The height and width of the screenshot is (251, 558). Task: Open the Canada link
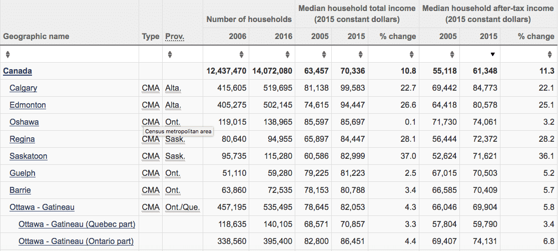[18, 71]
